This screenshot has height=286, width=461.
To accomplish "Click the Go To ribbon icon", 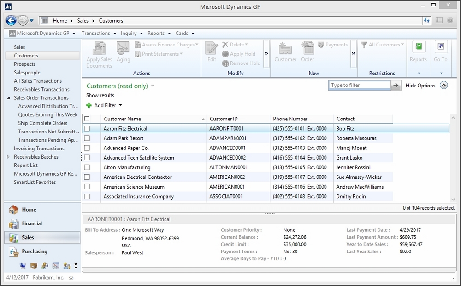I will 441,46.
